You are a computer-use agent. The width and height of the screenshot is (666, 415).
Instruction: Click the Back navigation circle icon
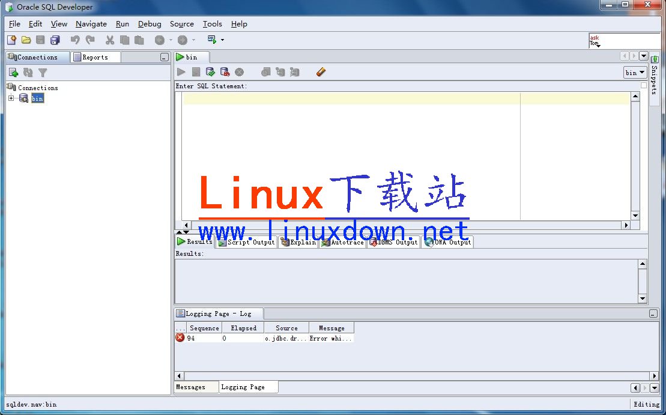(160, 40)
